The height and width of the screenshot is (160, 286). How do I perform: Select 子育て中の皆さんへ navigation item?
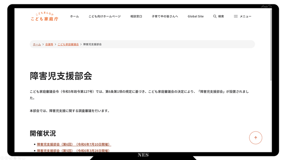(x=165, y=16)
